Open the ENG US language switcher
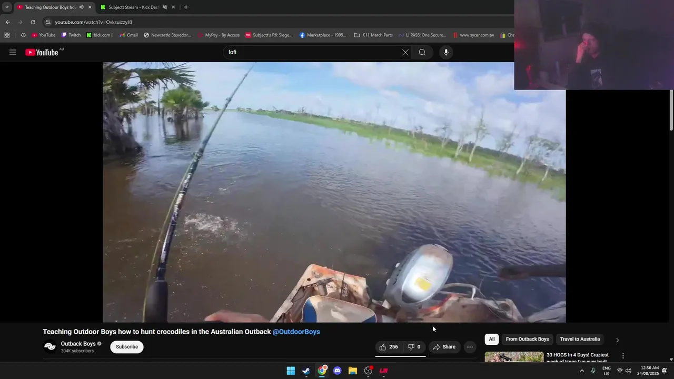This screenshot has height=379, width=674. click(607, 371)
